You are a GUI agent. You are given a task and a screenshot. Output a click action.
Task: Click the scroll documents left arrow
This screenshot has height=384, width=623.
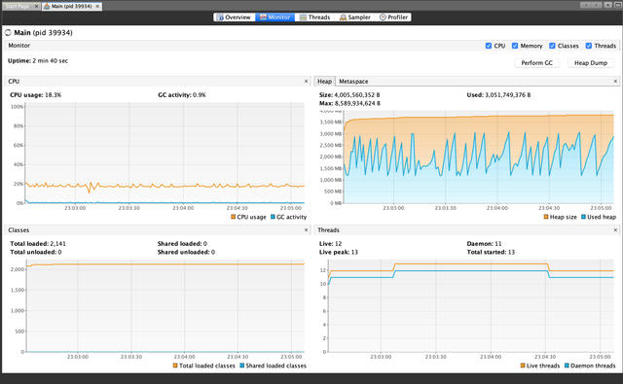[585, 5]
